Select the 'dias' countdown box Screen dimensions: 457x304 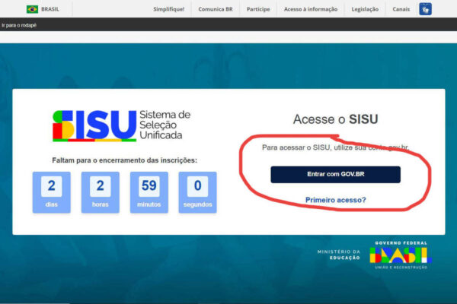(x=51, y=192)
